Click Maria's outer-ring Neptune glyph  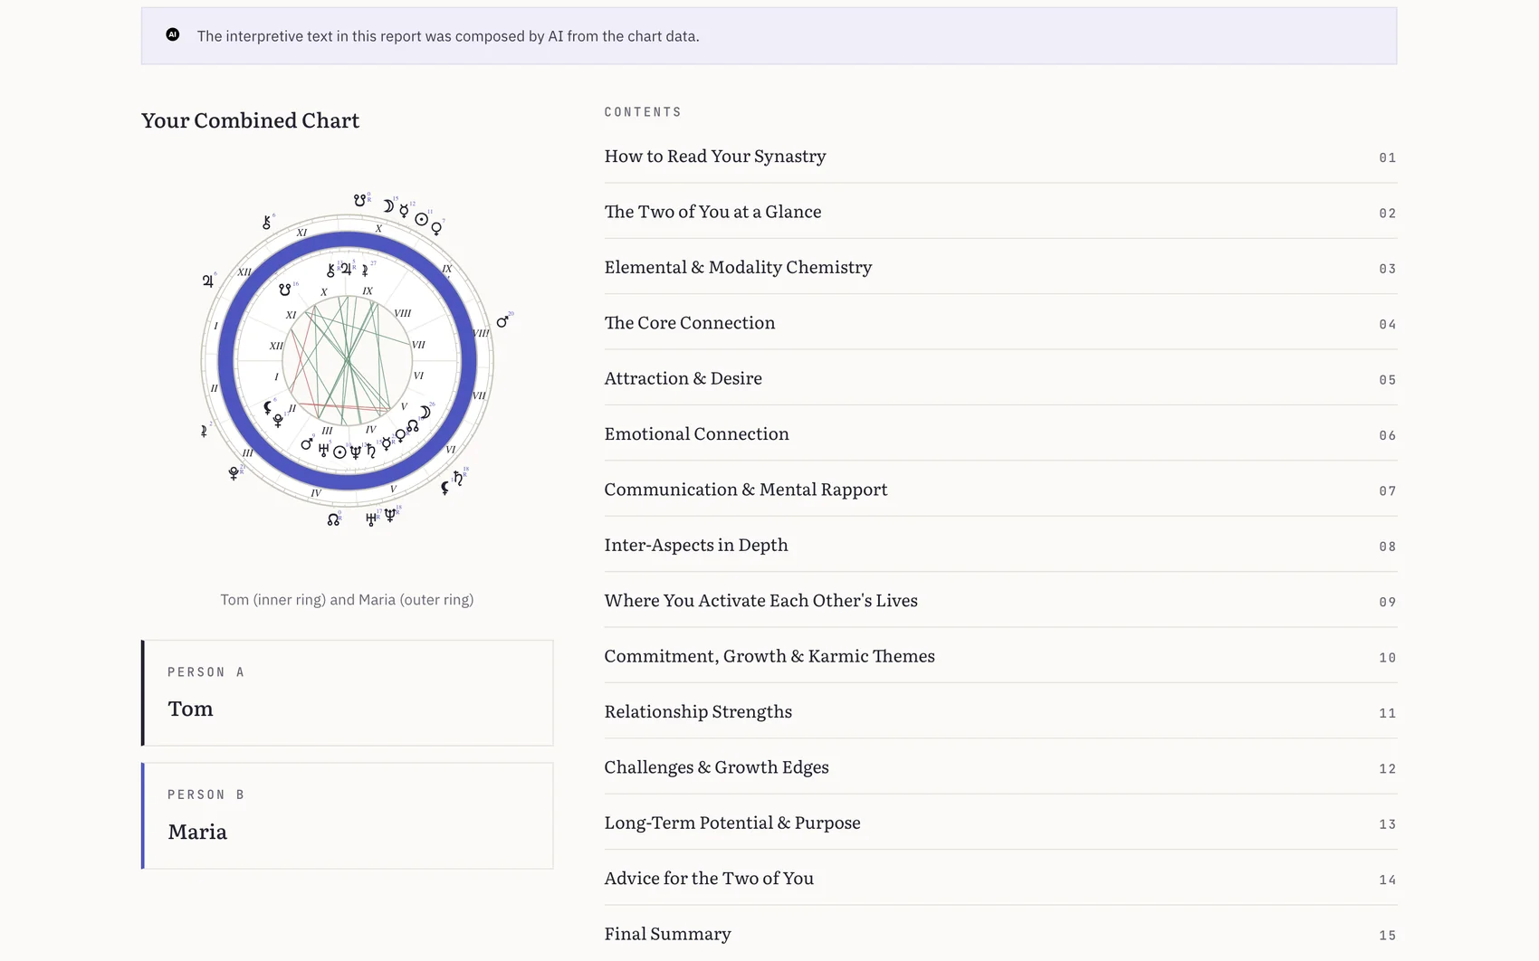click(x=390, y=515)
